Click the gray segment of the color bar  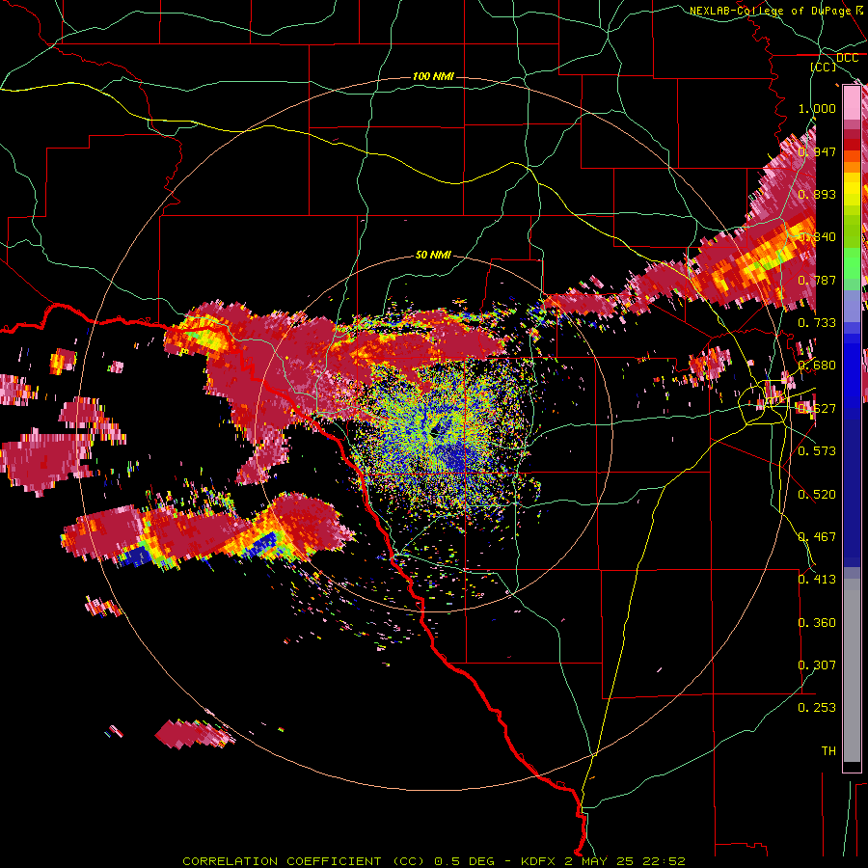coord(852,670)
